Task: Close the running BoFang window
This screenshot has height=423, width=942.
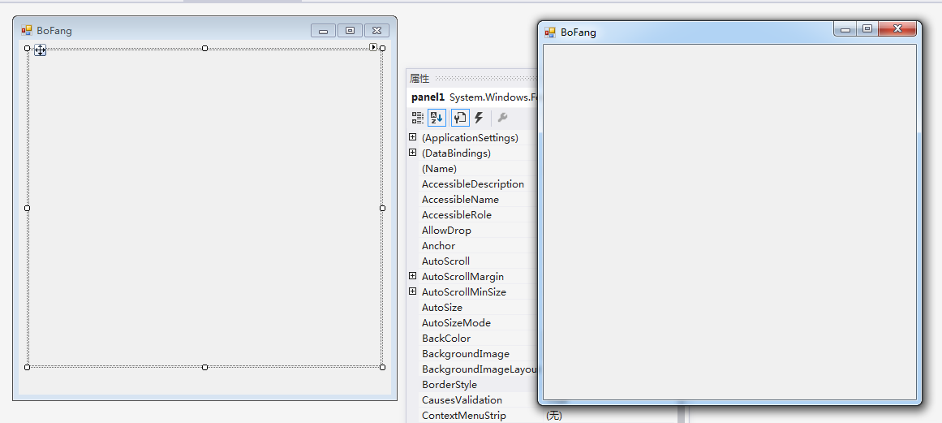Action: tap(898, 29)
